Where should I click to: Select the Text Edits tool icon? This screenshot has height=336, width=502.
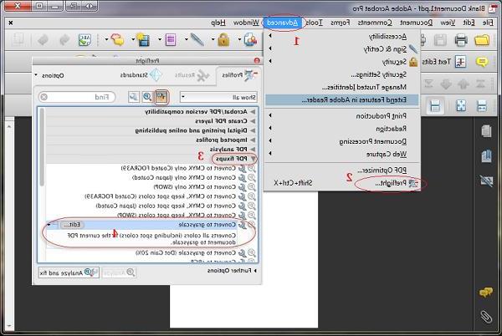pyautogui.click(x=460, y=62)
